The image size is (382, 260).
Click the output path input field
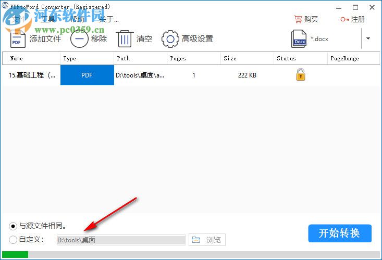coord(121,240)
